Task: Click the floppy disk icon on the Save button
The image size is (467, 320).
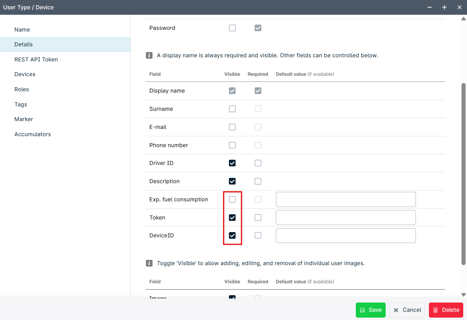Action: tap(363, 310)
